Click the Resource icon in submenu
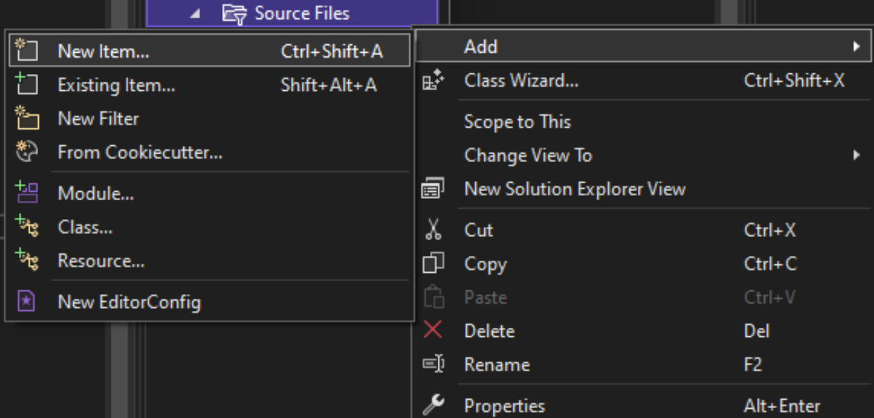 click(x=26, y=261)
